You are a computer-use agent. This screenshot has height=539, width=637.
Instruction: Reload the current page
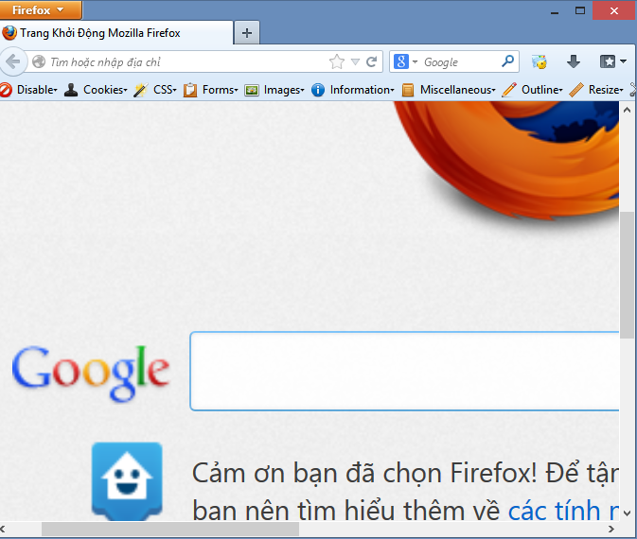371,61
